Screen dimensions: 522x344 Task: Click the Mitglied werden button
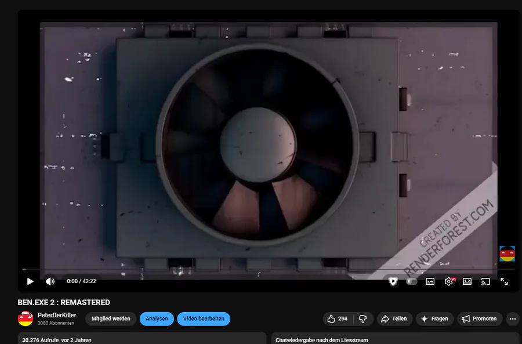[x=111, y=318]
